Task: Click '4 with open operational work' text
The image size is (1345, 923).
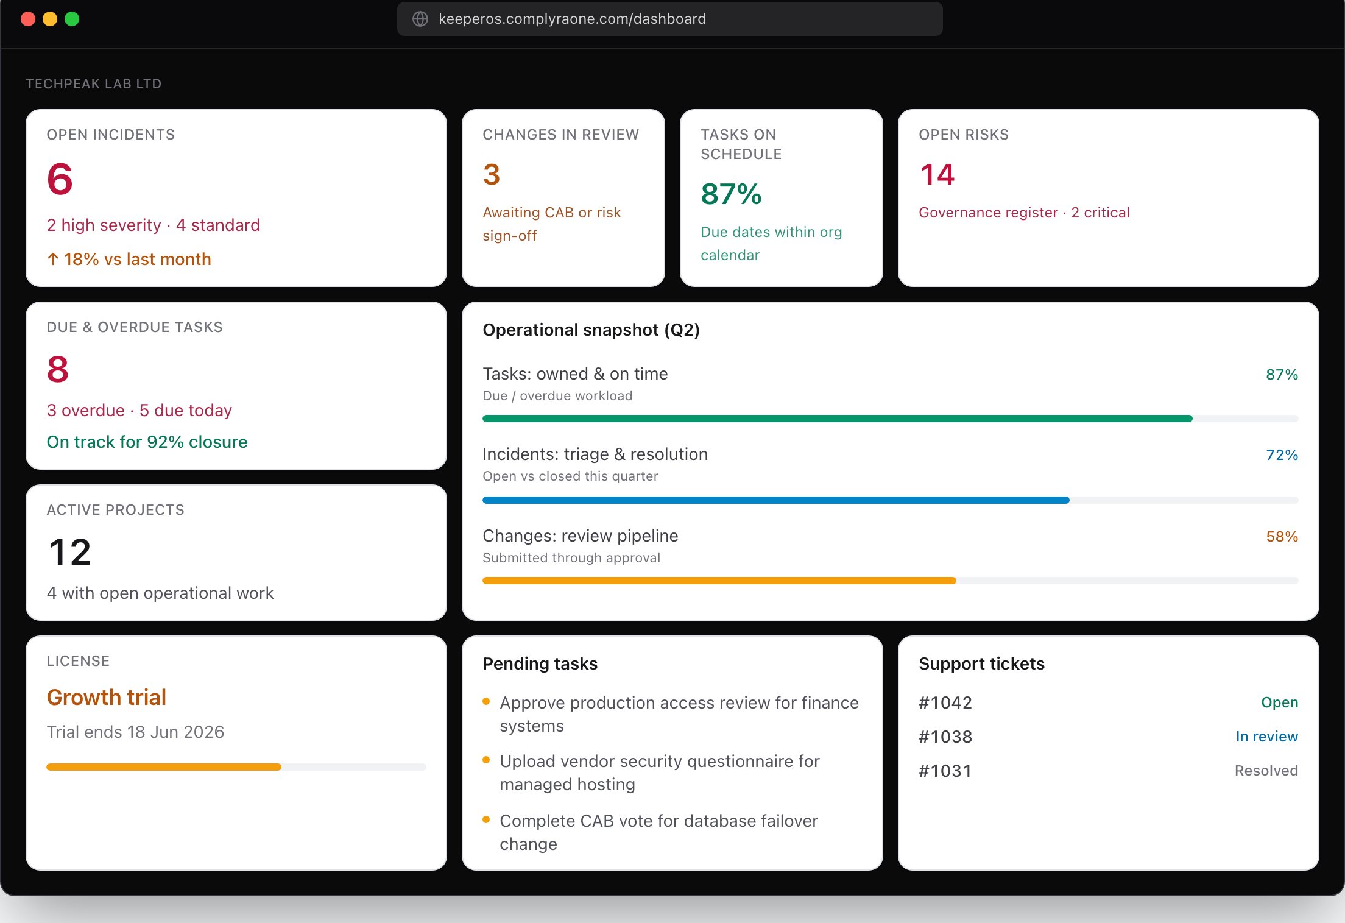Action: (x=160, y=593)
